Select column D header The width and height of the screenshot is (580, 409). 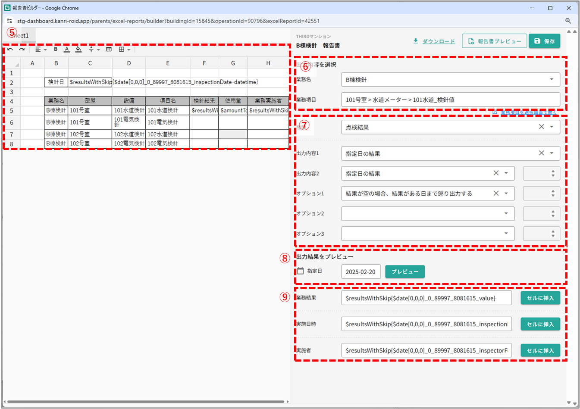tap(129, 63)
